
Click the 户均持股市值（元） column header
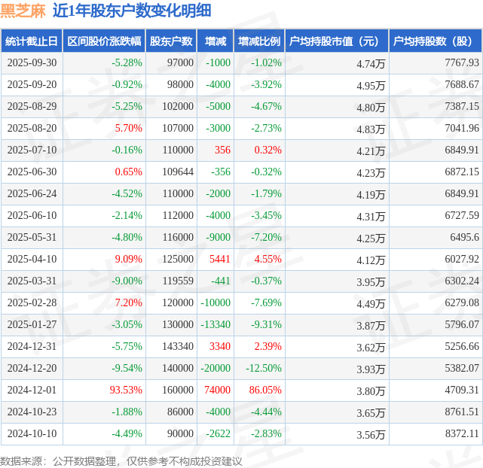coord(337,41)
